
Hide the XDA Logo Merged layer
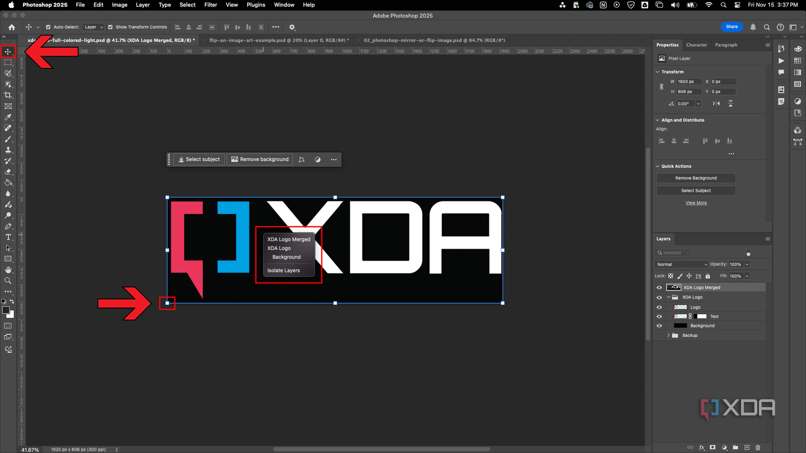(659, 288)
